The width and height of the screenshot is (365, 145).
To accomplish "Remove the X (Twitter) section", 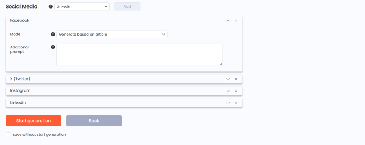I will [236, 79].
